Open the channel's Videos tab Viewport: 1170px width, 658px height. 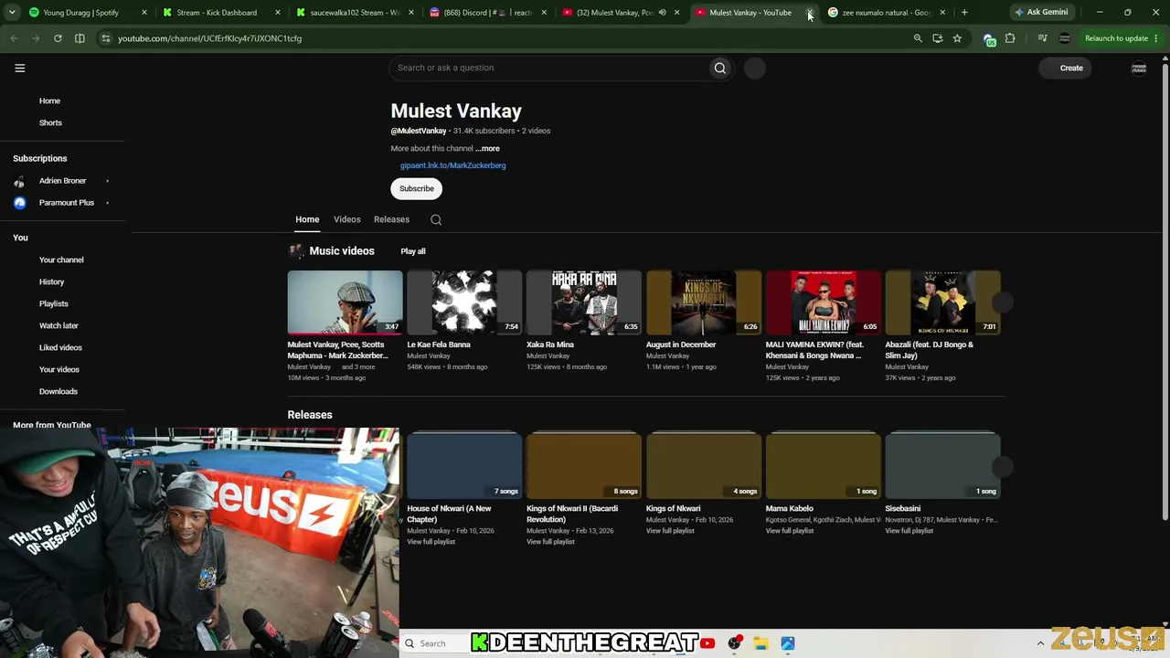[x=347, y=219]
